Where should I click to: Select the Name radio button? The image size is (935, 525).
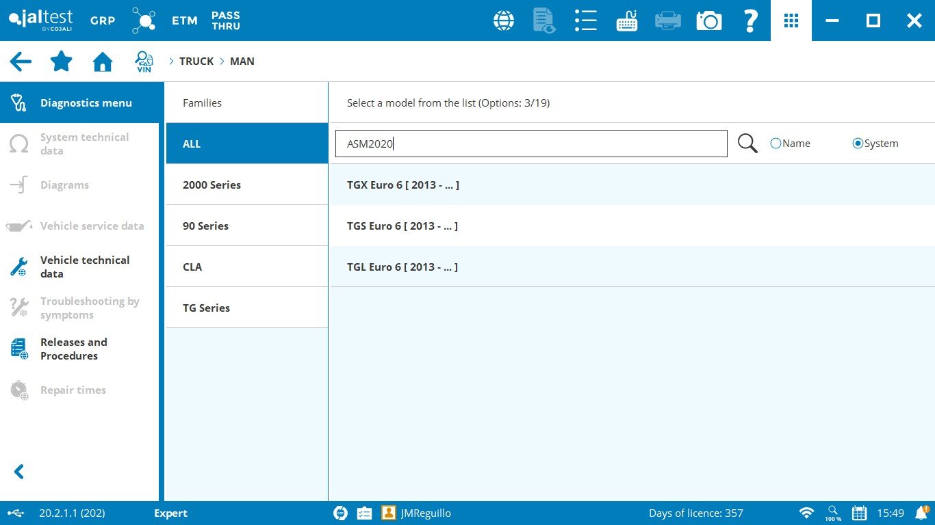coord(776,144)
